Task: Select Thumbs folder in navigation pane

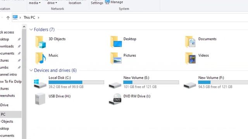Action: coord(4,68)
